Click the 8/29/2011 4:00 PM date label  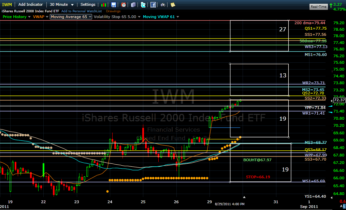pos(230,204)
